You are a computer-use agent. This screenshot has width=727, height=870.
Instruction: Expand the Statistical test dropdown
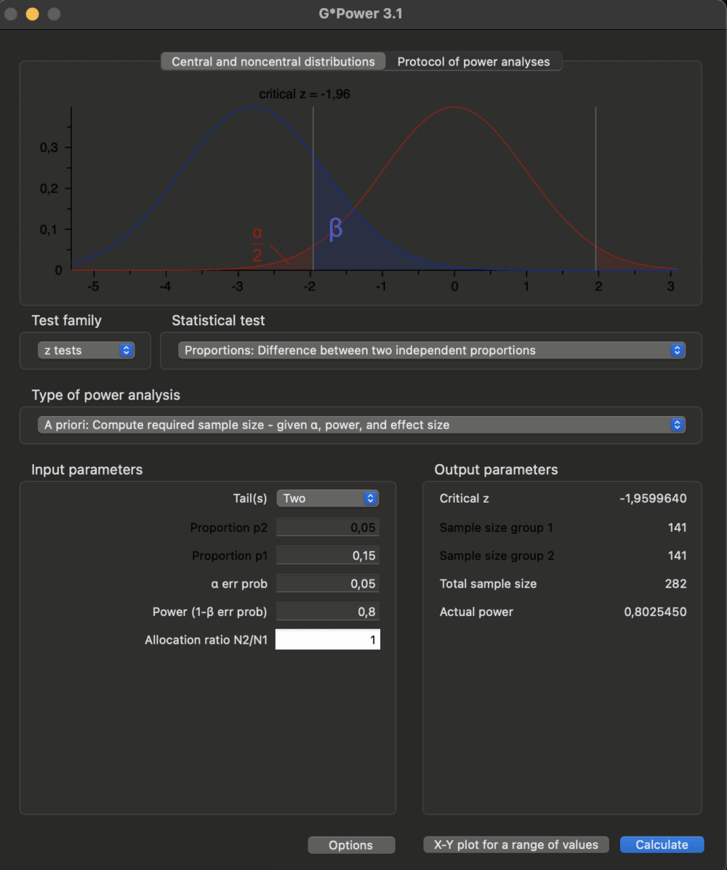pos(431,350)
